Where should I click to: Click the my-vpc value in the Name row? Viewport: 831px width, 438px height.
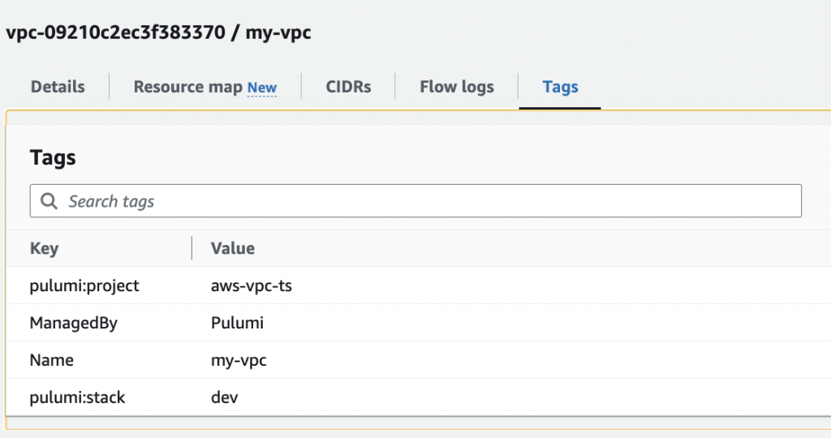coord(239,360)
